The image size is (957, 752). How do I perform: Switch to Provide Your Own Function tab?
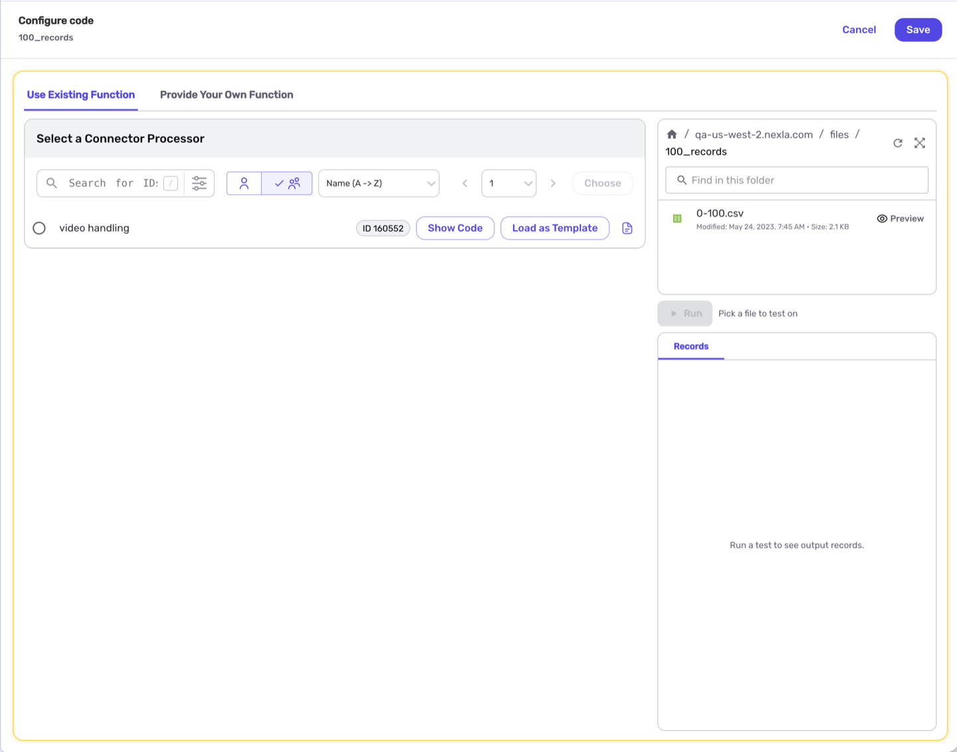227,94
